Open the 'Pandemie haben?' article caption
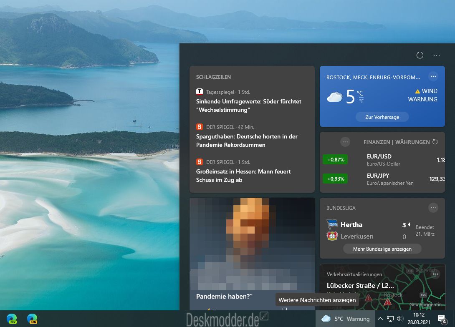The height and width of the screenshot is (327, 455). [x=224, y=297]
